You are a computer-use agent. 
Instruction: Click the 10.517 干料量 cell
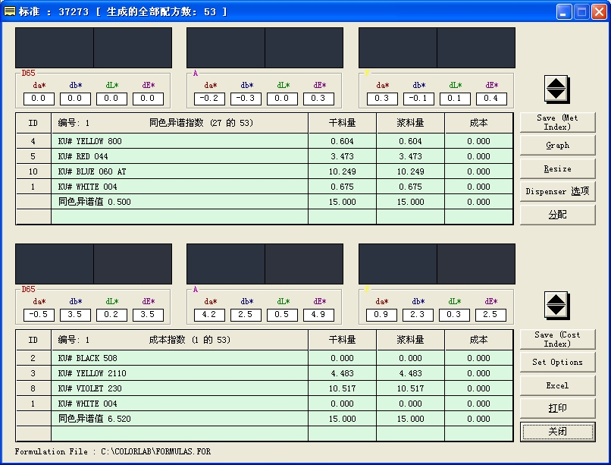342,388
